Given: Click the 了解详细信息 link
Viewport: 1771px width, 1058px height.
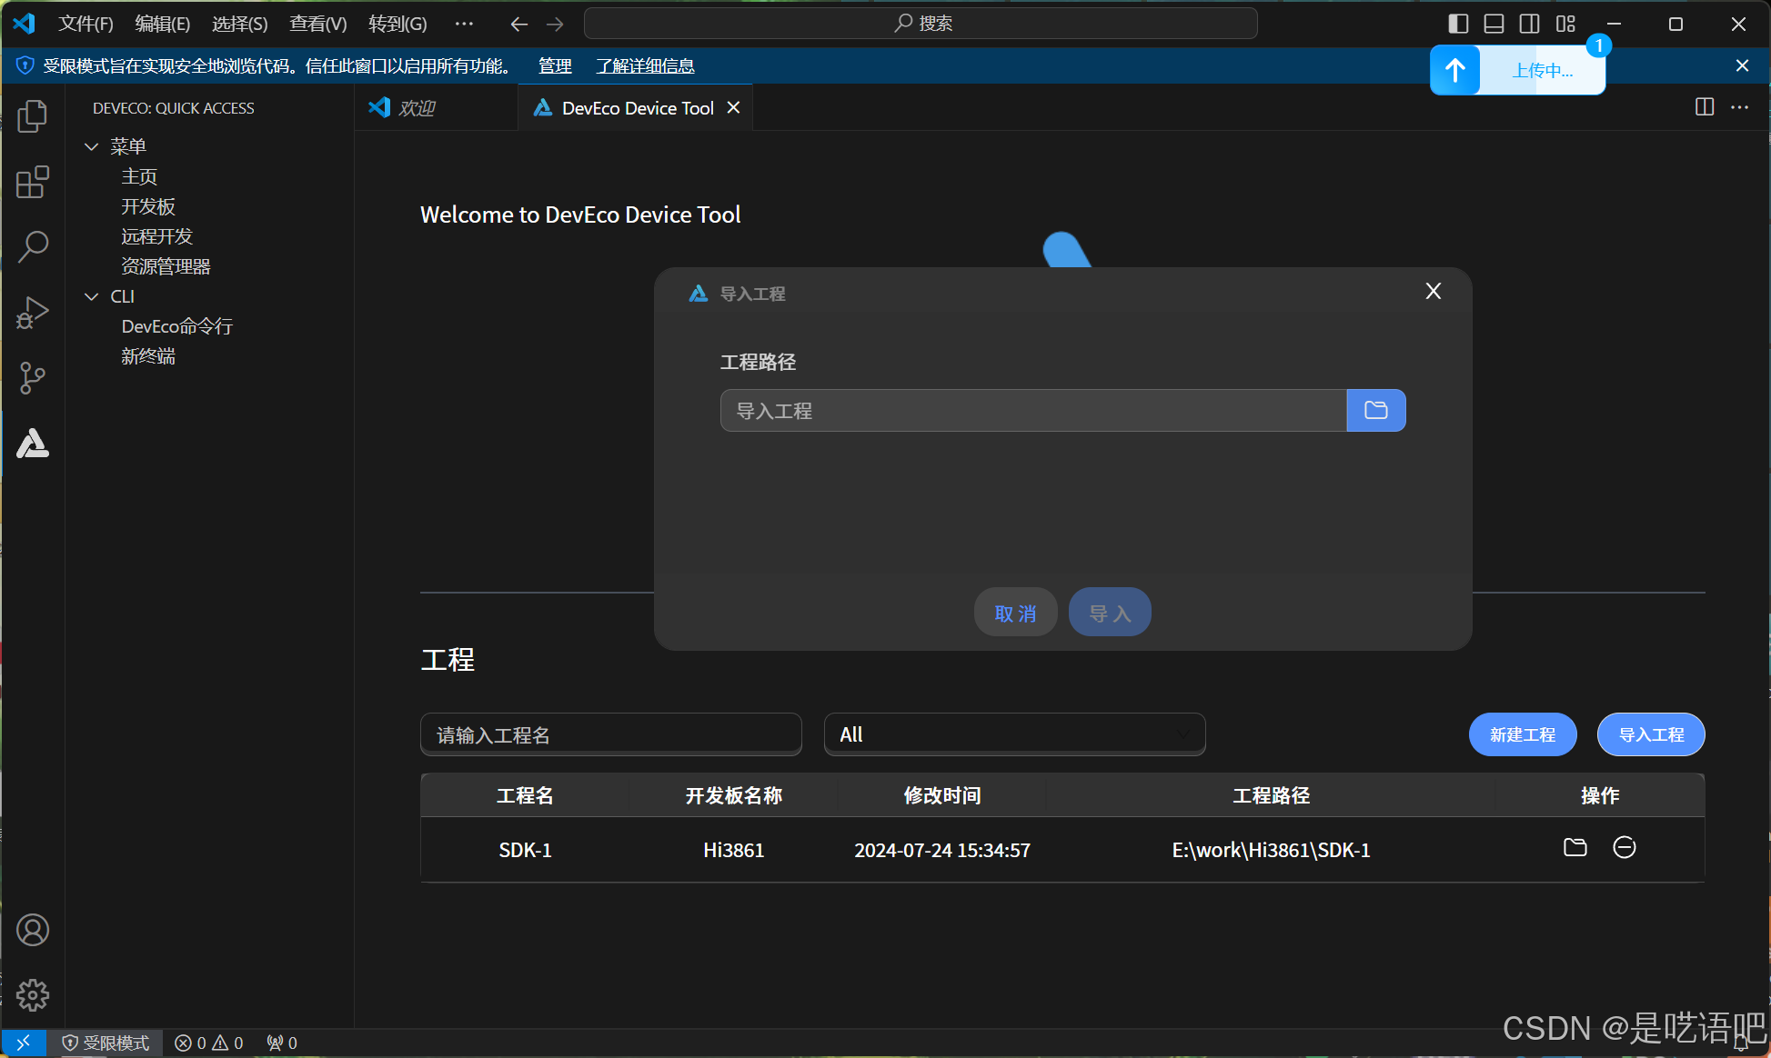Looking at the screenshot, I should (645, 66).
